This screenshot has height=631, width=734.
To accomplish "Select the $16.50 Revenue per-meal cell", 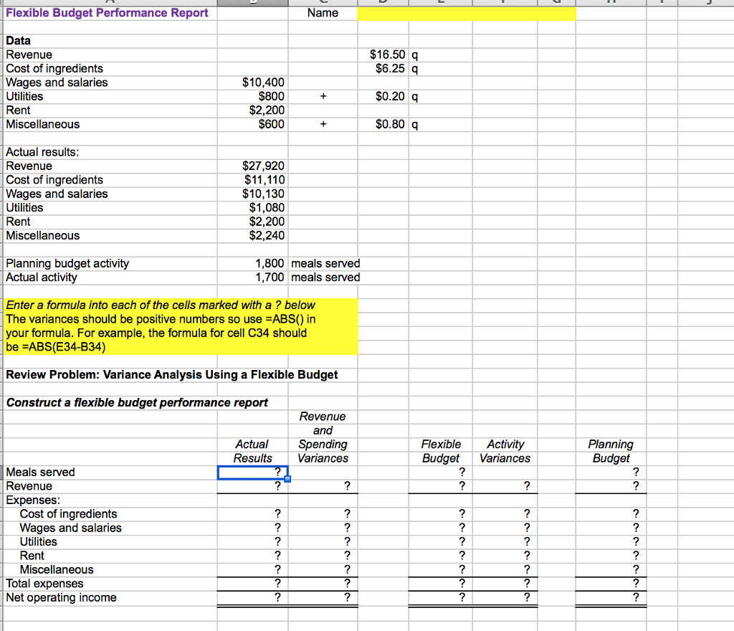I will (x=384, y=54).
